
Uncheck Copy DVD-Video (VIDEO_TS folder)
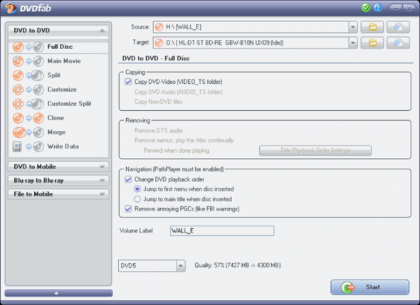pos(128,82)
